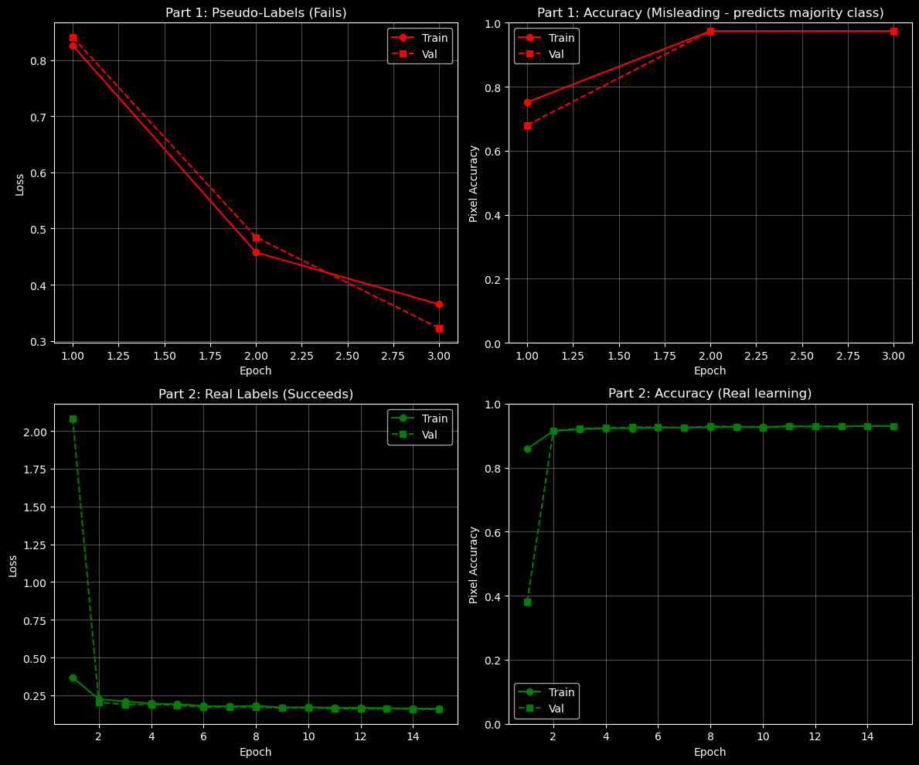Click the Val legend marker in Pseudo-Labels plot
Screen dimensions: 919x765
[406, 53]
